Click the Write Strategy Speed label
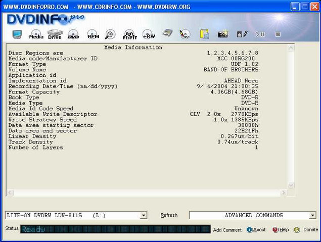321x242 pixels. [42, 120]
